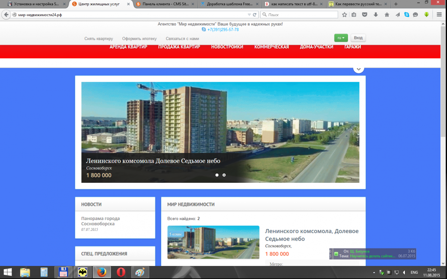
Task: Show hidden tray icons arrow
Action: [x=374, y=272]
